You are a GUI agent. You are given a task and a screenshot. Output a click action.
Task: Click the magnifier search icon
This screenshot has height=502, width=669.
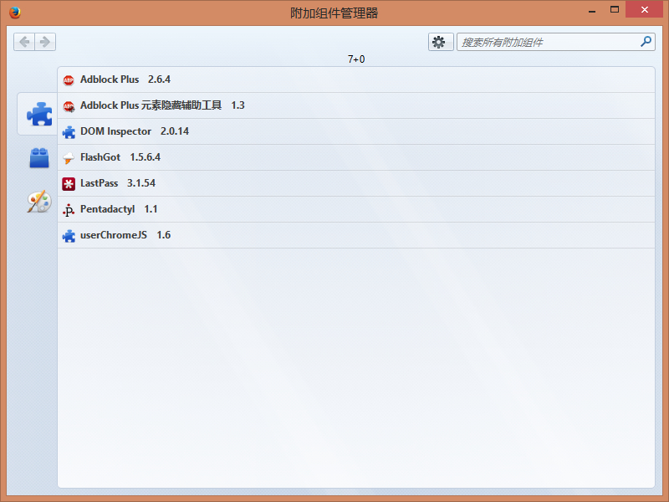[646, 41]
